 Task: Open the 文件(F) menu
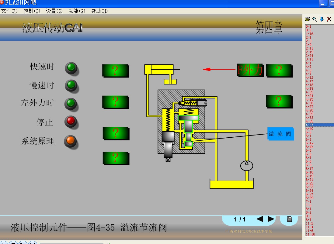click(x=9, y=11)
